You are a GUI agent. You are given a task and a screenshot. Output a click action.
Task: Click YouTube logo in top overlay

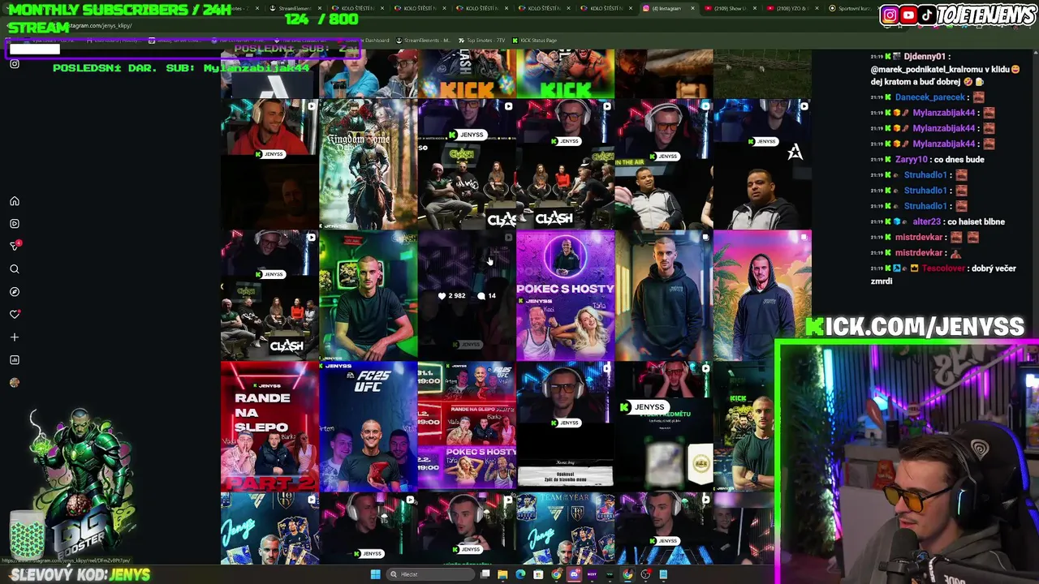point(909,15)
